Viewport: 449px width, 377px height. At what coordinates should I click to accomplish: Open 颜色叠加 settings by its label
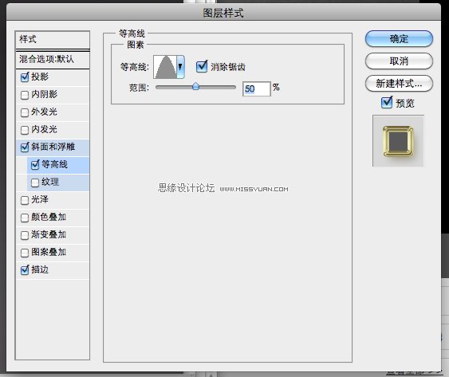point(49,217)
